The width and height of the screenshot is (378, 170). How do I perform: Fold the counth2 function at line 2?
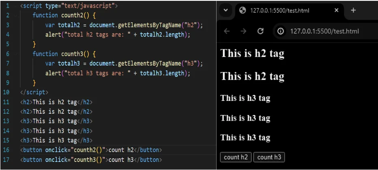pos(16,15)
